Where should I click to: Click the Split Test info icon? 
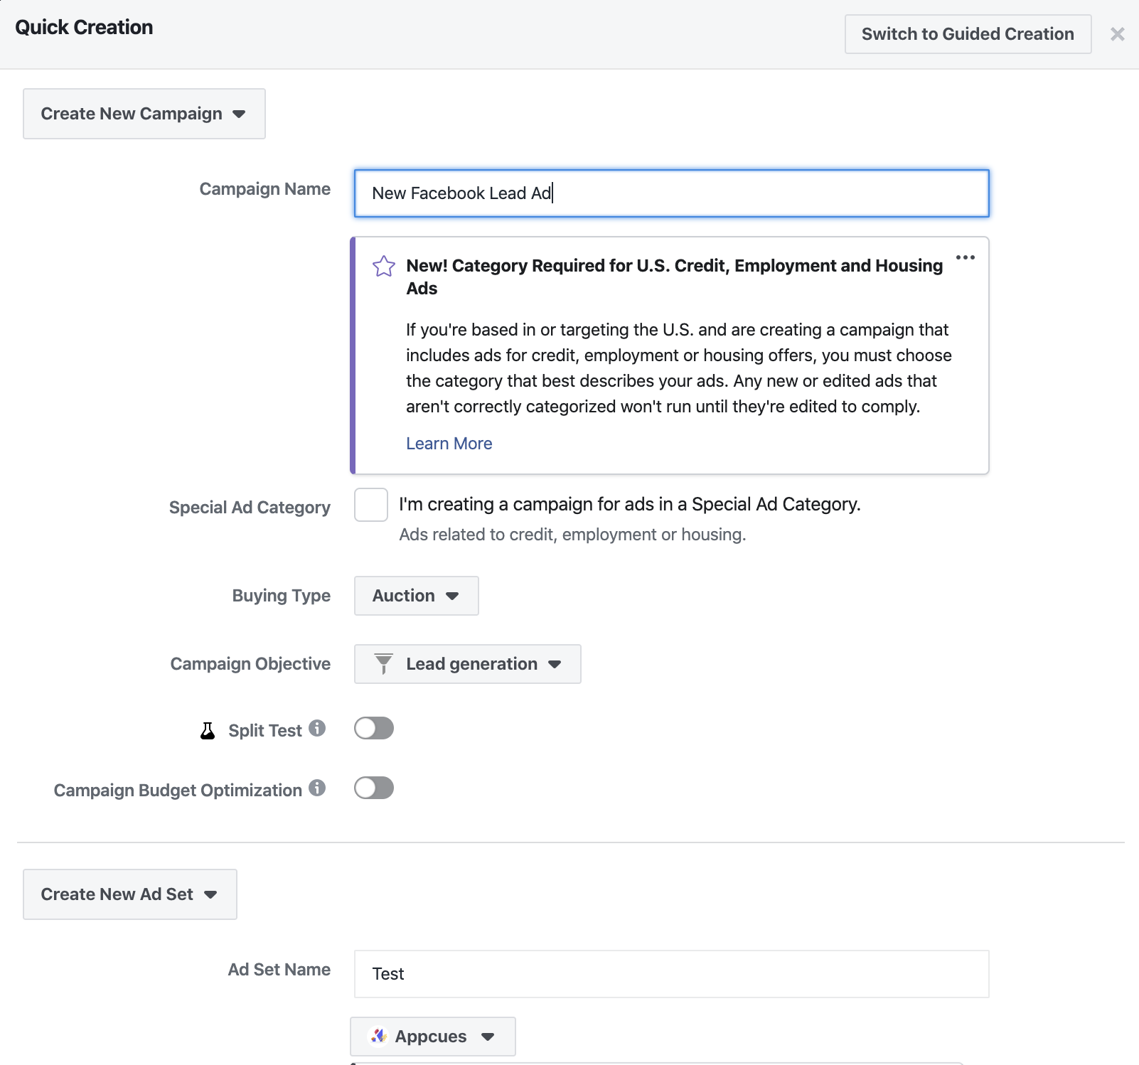(x=317, y=728)
